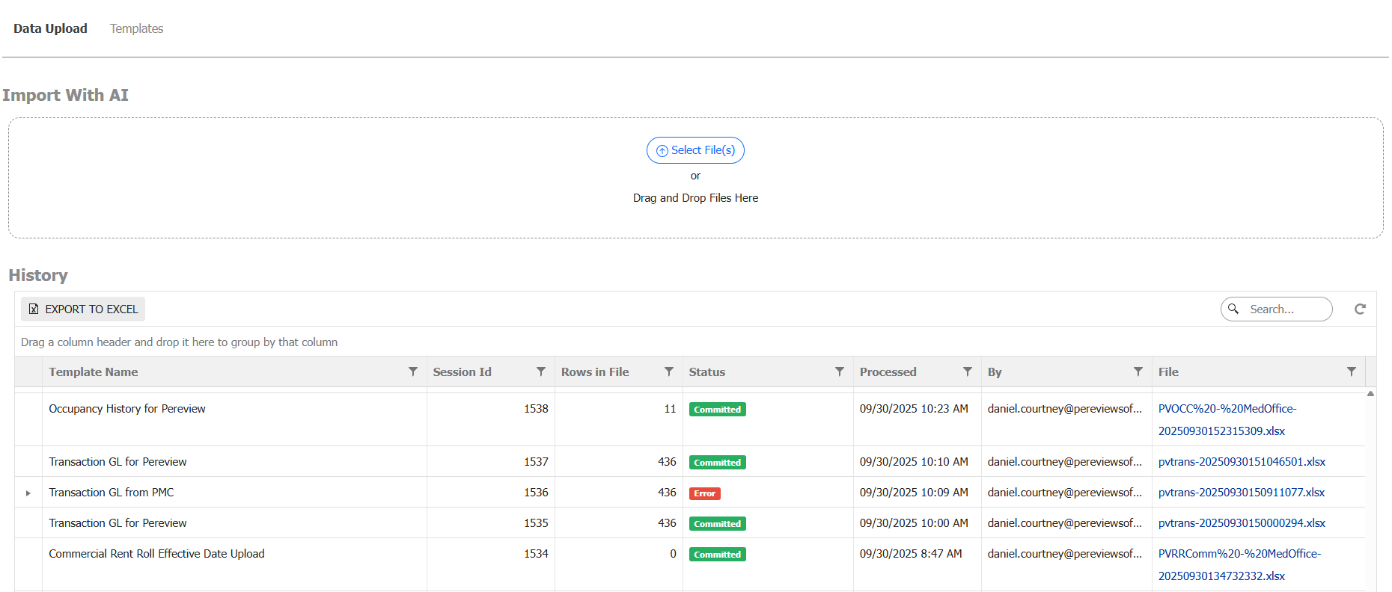Click the filter icon on Template Name column
The image size is (1392, 592).
click(x=412, y=371)
